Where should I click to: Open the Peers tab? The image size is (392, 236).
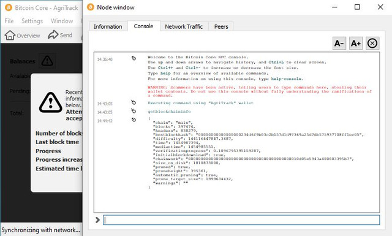tap(221, 26)
